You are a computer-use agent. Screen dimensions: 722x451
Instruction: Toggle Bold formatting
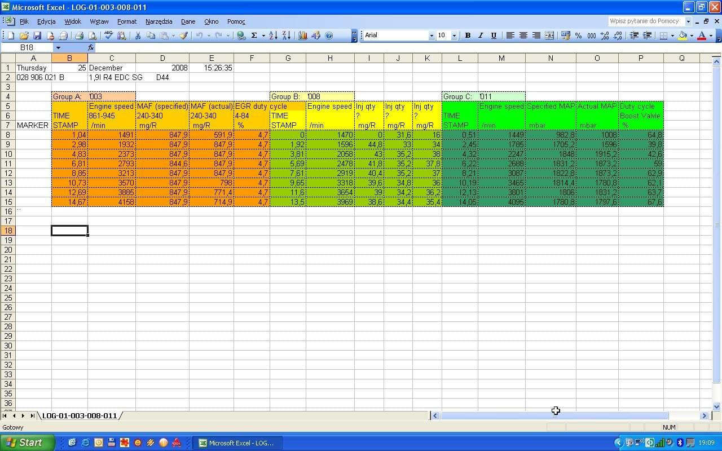click(468, 36)
